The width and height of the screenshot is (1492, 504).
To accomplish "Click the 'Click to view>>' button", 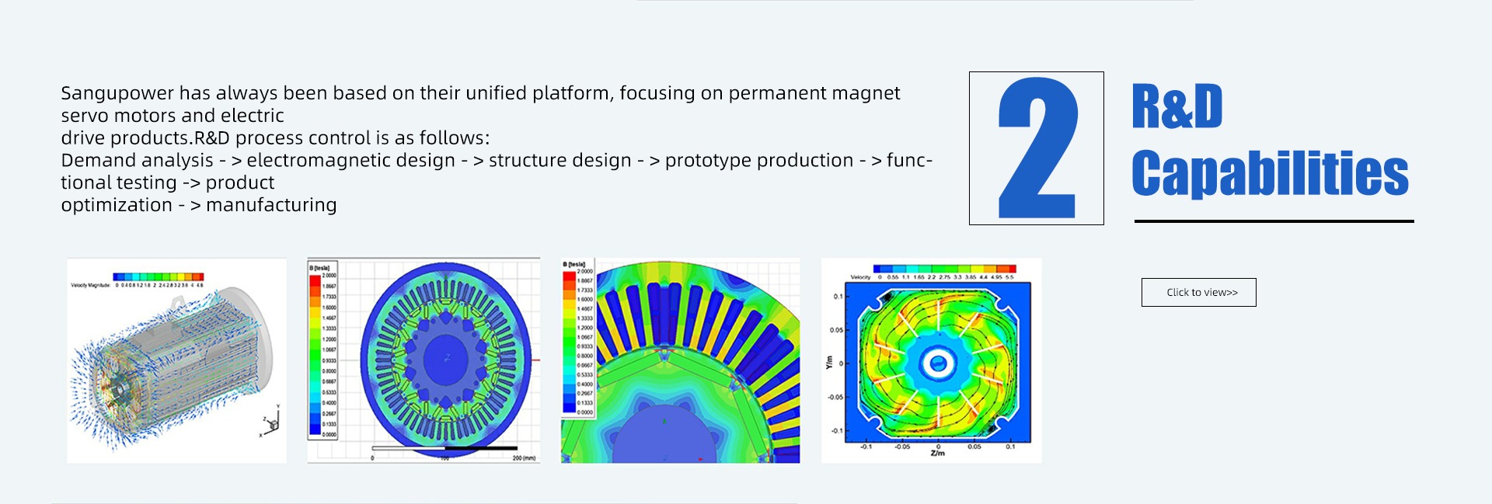I will (x=1198, y=292).
